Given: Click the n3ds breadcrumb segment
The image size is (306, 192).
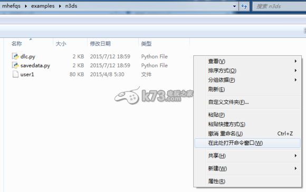Looking at the screenshot, I should coord(71,6).
